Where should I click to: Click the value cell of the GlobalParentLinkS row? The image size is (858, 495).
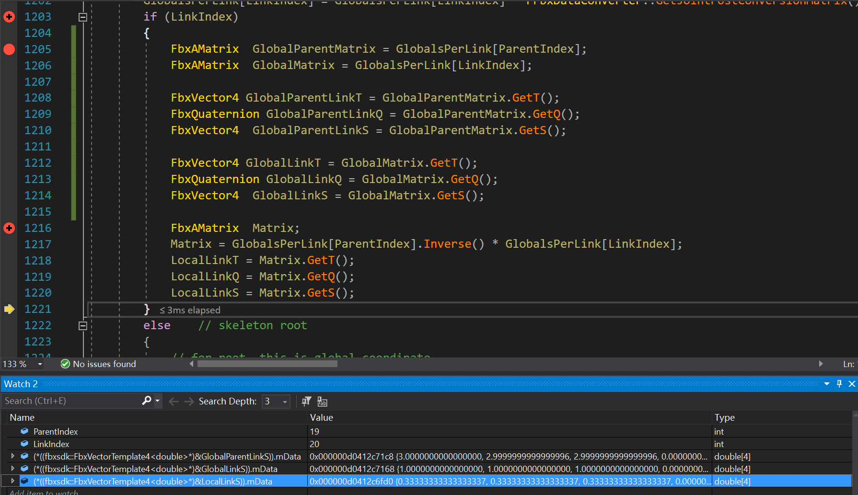click(x=510, y=457)
